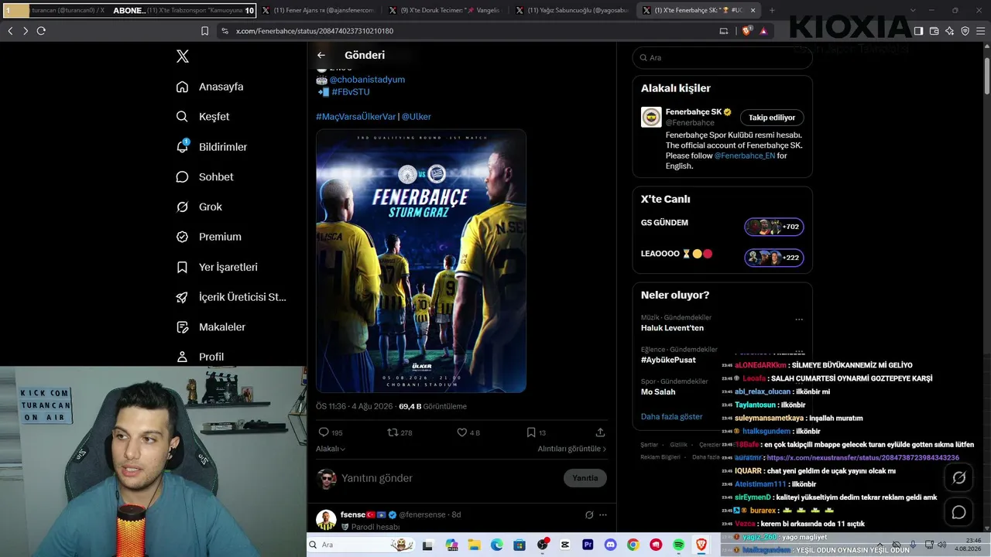Screen dimensions: 991x557
Task: Click the repost icon with 278 reposts
Action: click(393, 432)
